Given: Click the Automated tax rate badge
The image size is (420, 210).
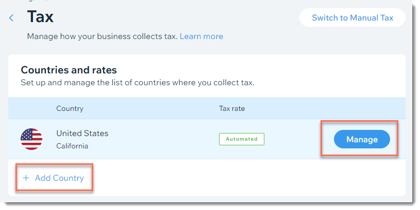Looking at the screenshot, I should click(x=241, y=139).
